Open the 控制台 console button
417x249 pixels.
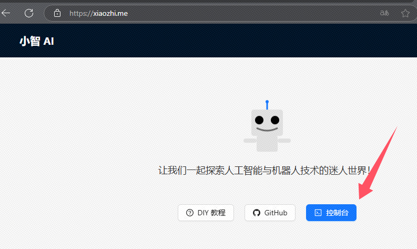pos(331,213)
